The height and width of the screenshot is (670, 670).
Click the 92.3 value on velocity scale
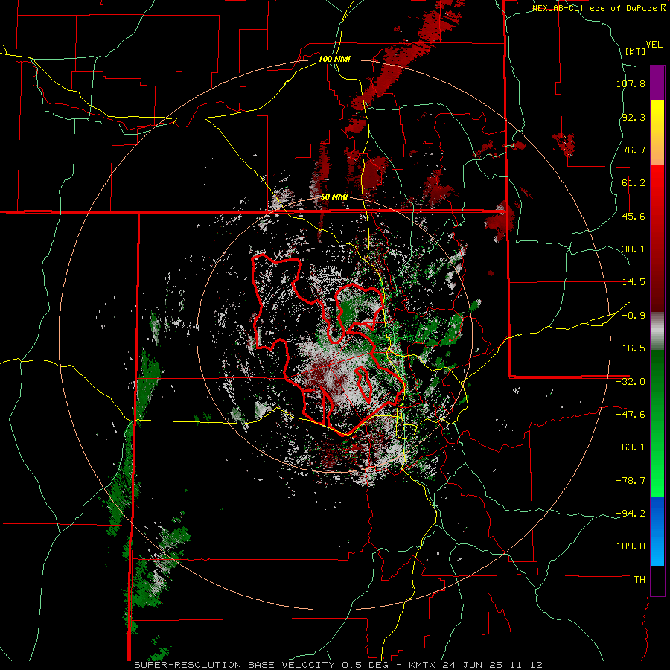[x=633, y=117]
